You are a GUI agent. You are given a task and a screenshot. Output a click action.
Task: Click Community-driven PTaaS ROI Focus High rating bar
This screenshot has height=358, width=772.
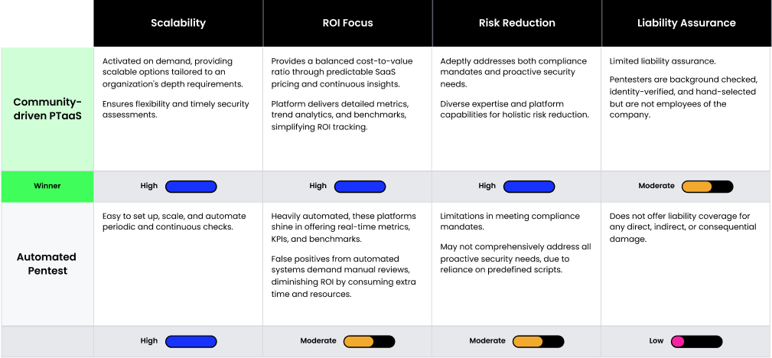(360, 187)
